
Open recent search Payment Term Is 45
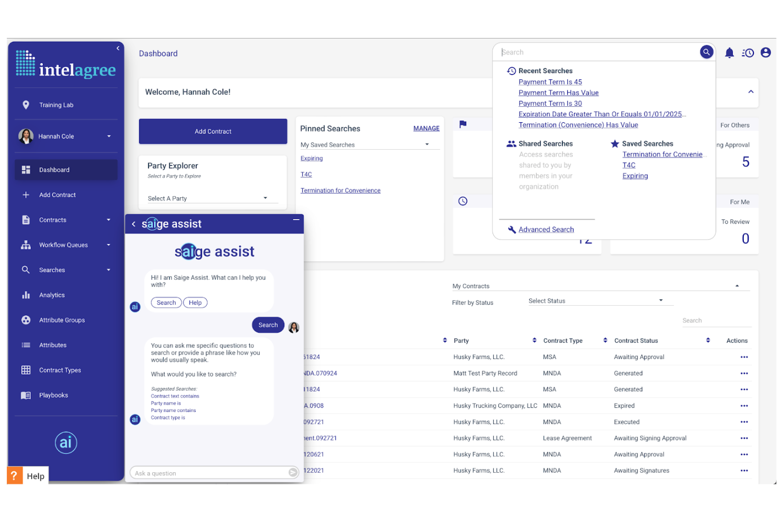550,82
